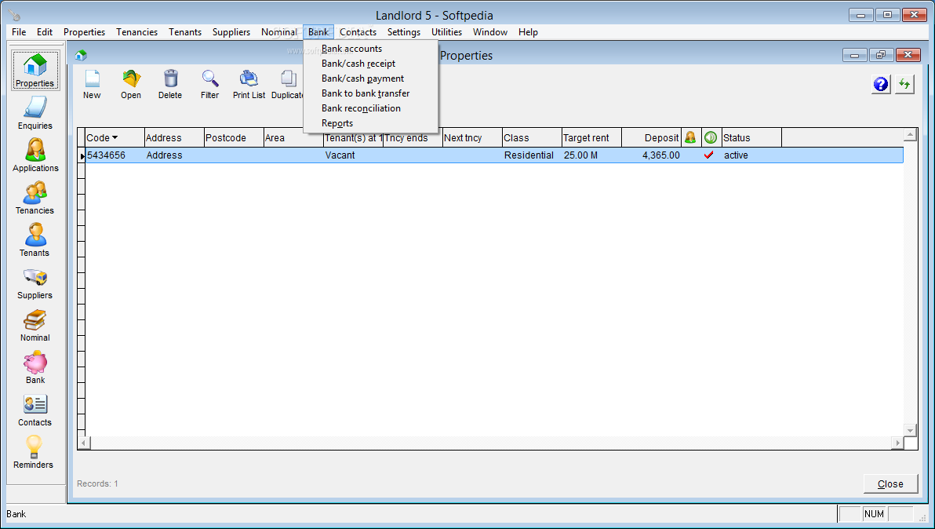This screenshot has width=935, height=529.
Task: Click the red check mark in the row
Action: tap(709, 155)
